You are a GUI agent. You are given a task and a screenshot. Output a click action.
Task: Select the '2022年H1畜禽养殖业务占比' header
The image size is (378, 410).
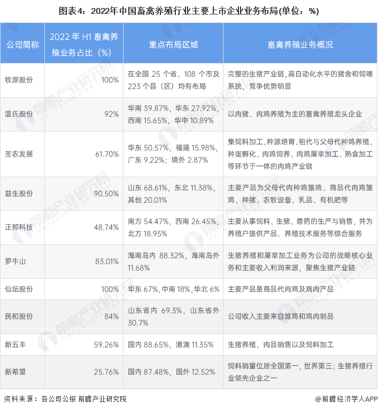pyautogui.click(x=84, y=45)
